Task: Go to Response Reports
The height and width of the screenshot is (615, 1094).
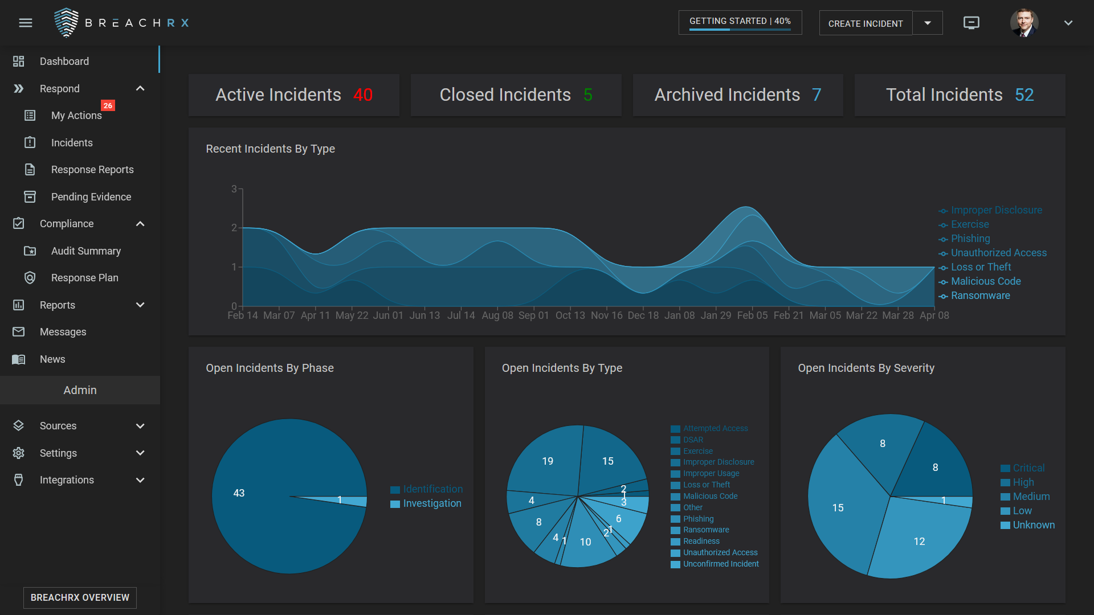Action: [x=92, y=170]
